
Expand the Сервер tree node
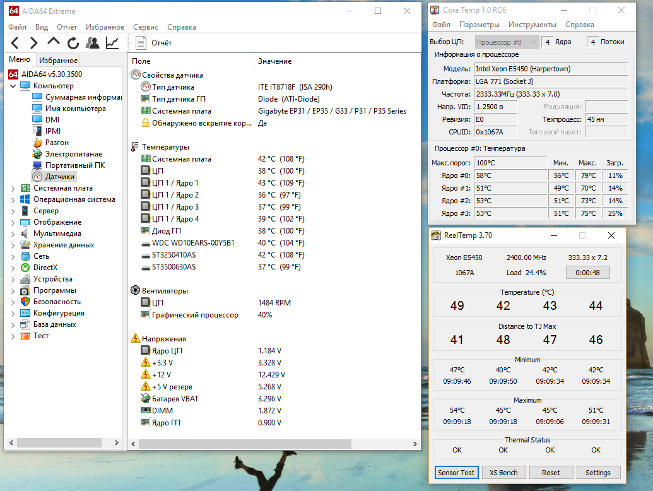tap(13, 211)
